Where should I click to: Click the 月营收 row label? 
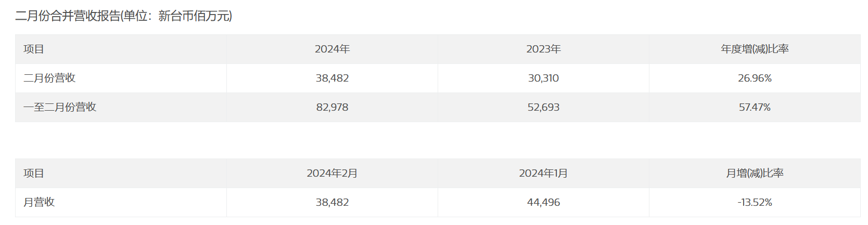coord(39,203)
